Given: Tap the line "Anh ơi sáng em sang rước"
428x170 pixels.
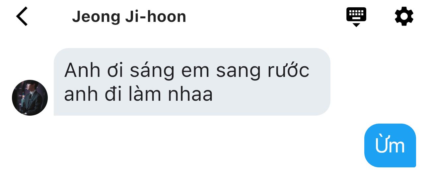Looking at the screenshot, I should (187, 71).
